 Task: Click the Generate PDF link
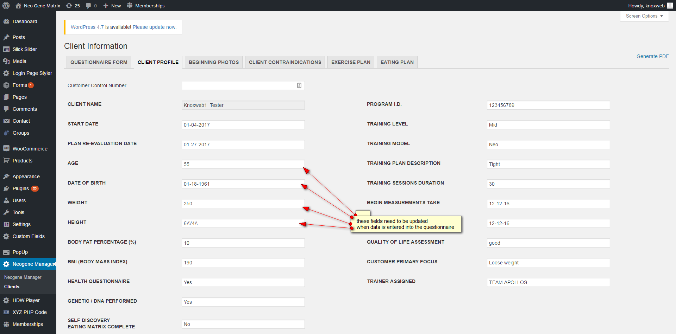point(652,56)
